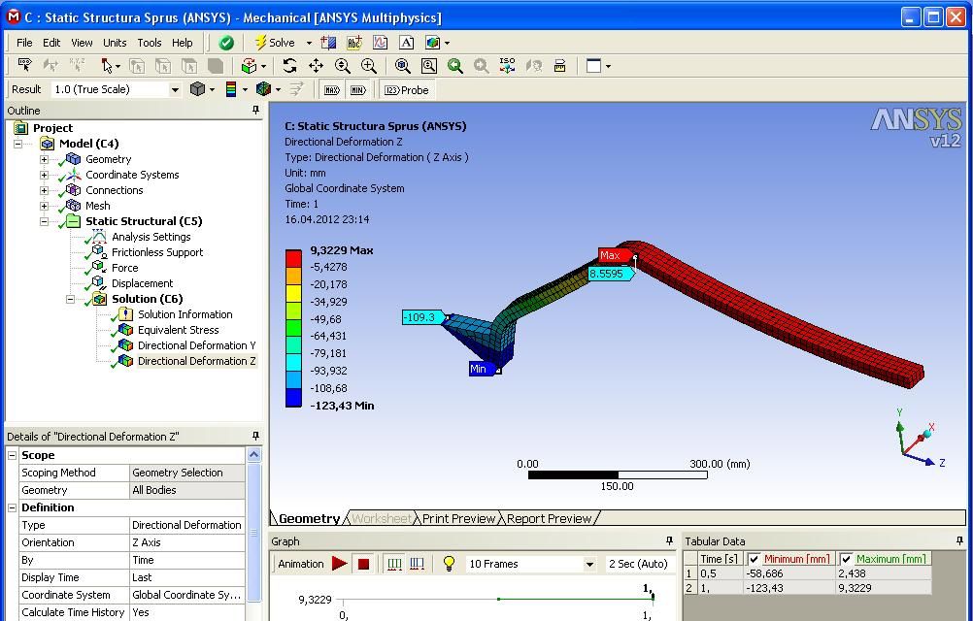Select Equivalent Stress in outline
973x621 pixels.
point(178,330)
